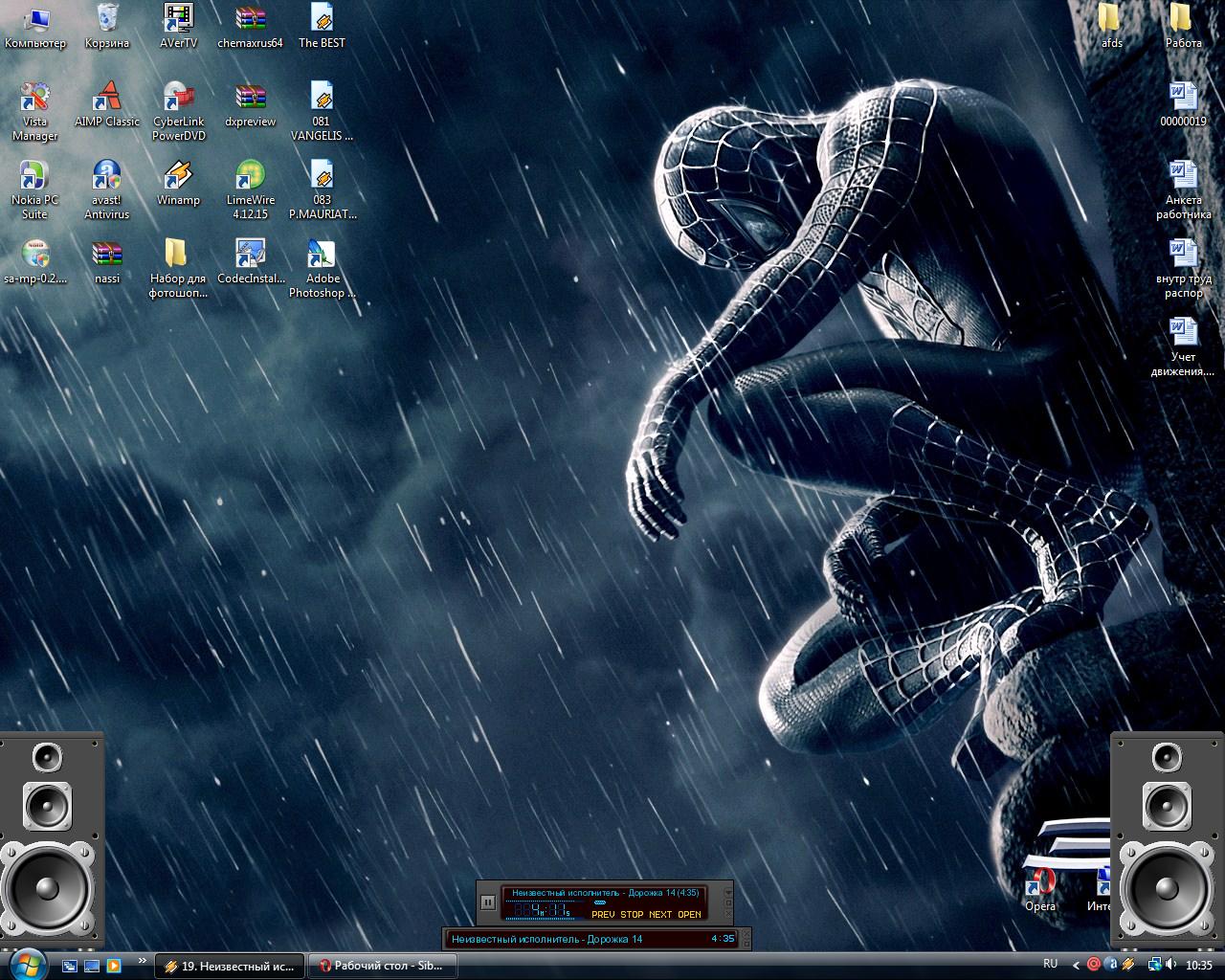Click STOP in the Winamp player
The height and width of the screenshot is (980, 1225).
pyautogui.click(x=632, y=914)
